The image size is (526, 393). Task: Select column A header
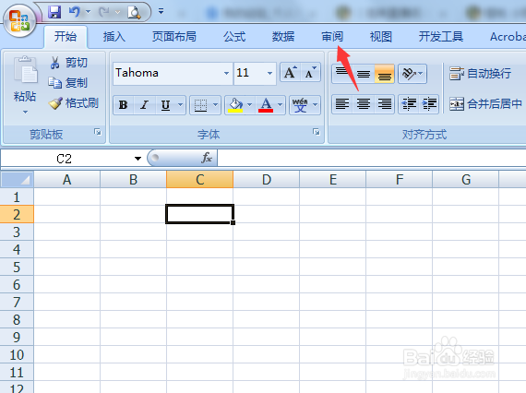pos(66,179)
